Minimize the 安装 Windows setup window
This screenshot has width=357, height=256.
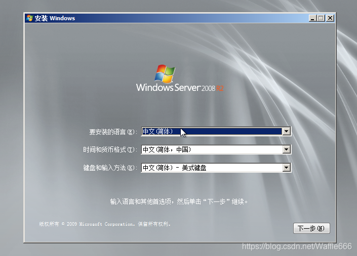(312, 18)
